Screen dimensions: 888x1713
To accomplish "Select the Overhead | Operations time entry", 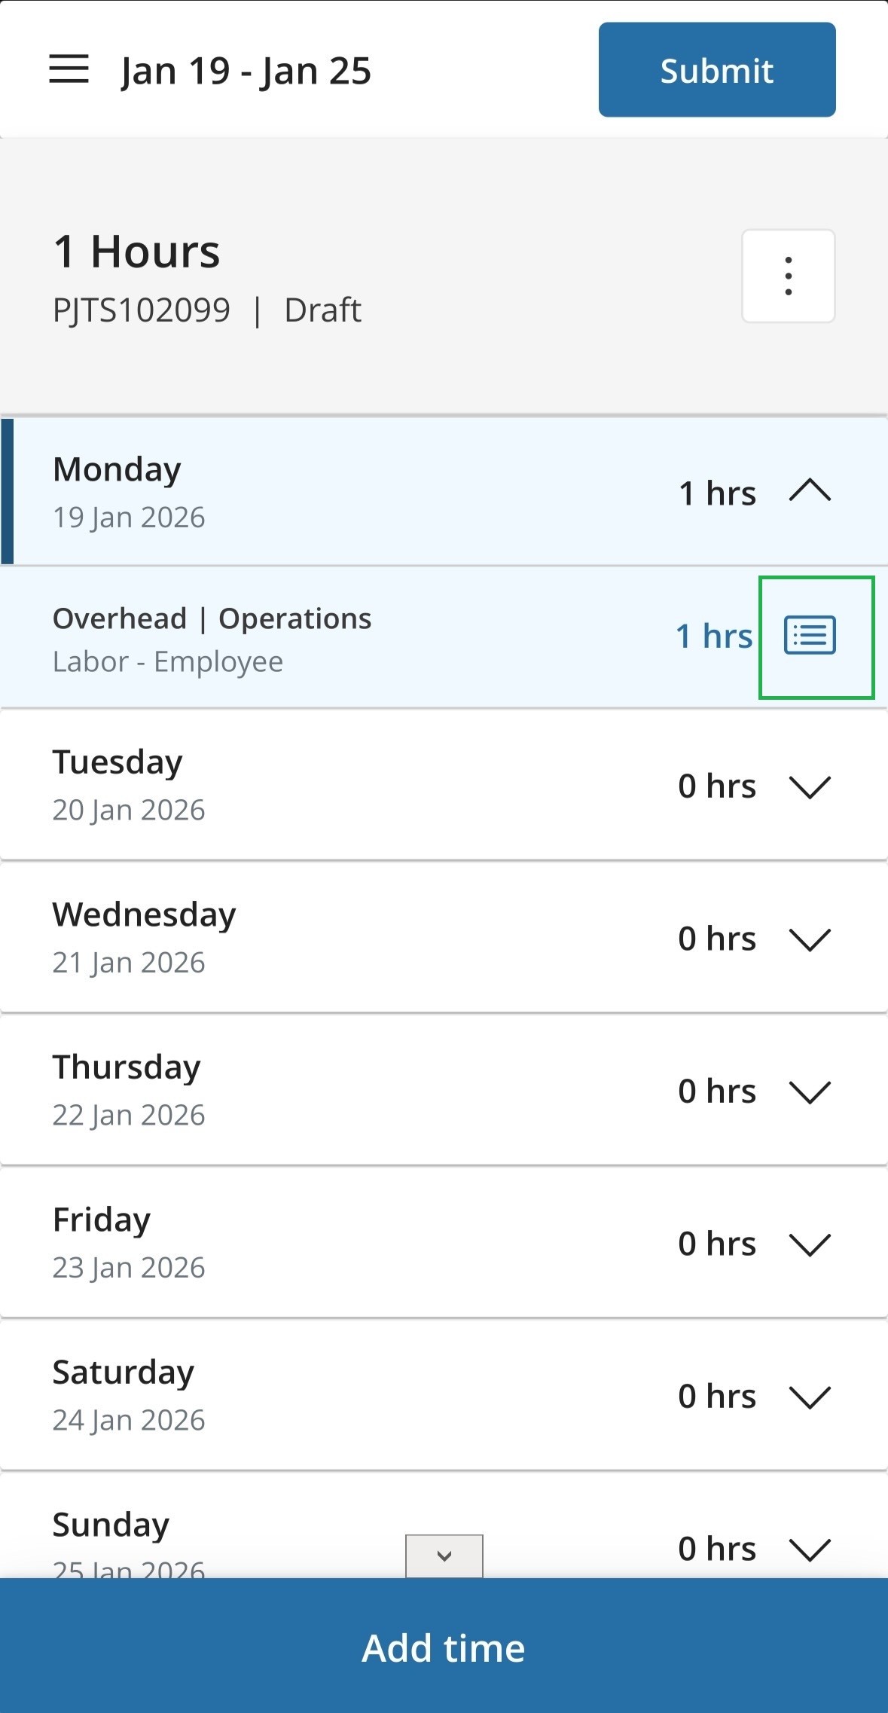I will pos(212,637).
